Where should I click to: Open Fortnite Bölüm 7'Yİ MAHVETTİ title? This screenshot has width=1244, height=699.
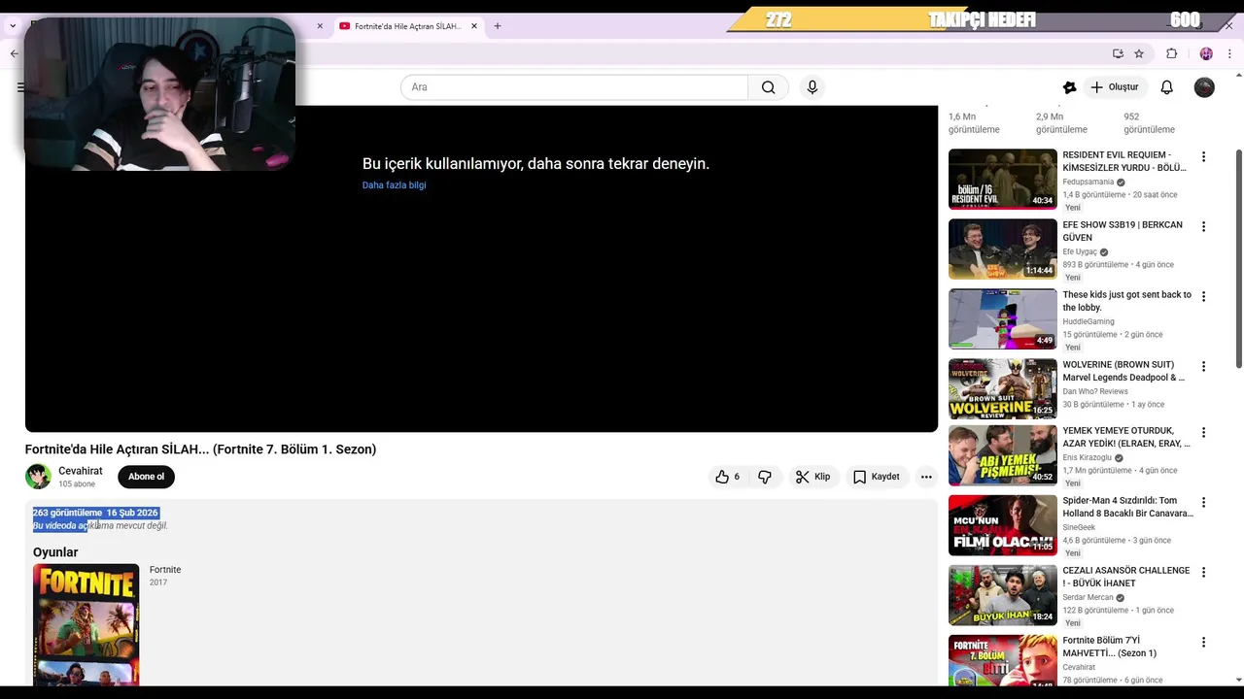pyautogui.click(x=1109, y=647)
